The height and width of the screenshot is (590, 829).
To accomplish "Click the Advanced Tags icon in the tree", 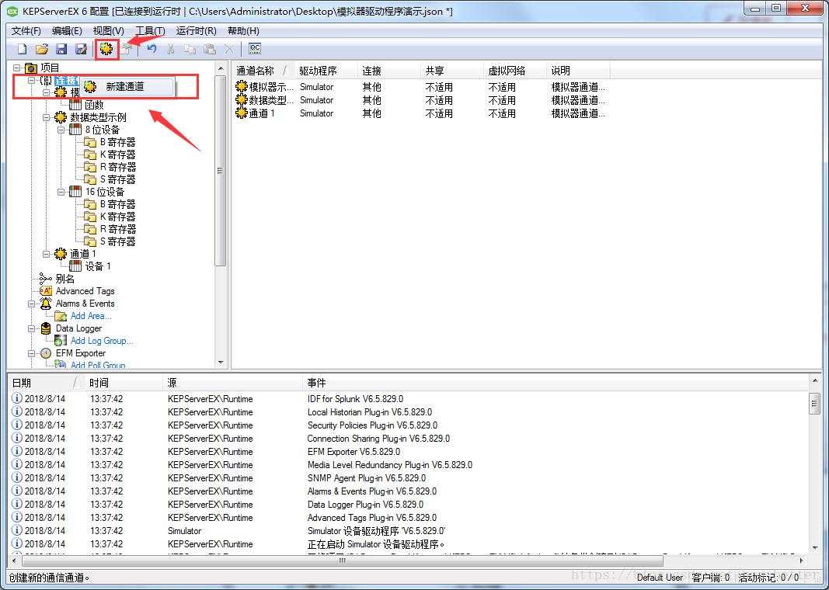I will pos(47,290).
